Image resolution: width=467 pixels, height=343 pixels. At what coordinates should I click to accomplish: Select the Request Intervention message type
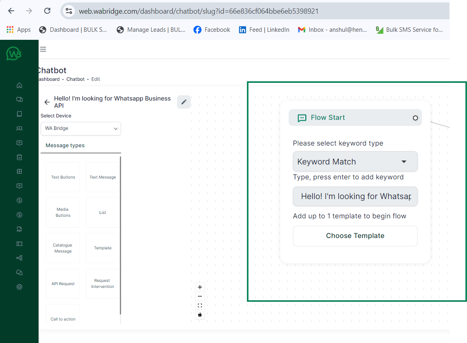pyautogui.click(x=103, y=284)
